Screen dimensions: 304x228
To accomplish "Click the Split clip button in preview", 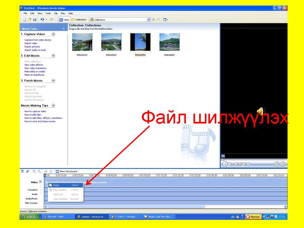I will pyautogui.click(x=276, y=164).
